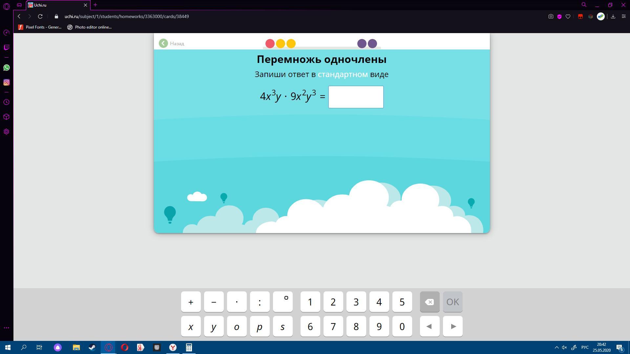The image size is (630, 354).
Task: Click the green Назад back arrow
Action: pos(163,43)
